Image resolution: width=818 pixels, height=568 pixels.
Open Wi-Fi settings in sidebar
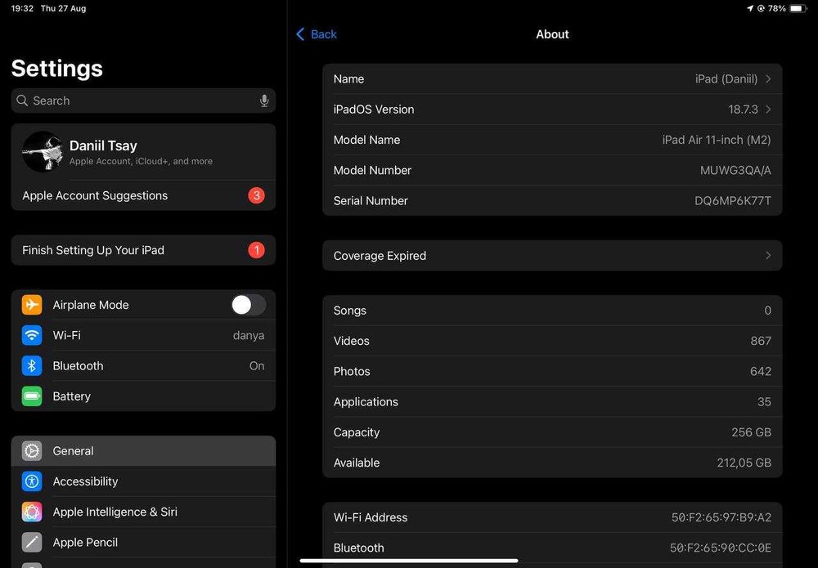[x=143, y=335]
